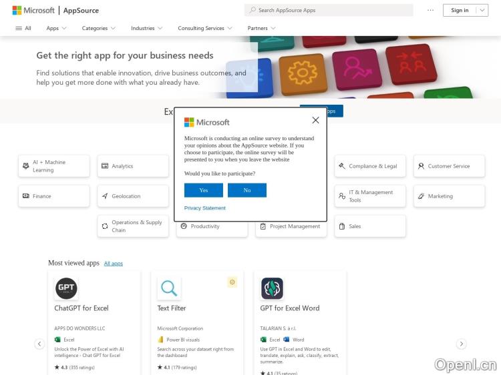The image size is (501, 375).
Task: Close the Microsoft survey dialog
Action: (x=315, y=120)
